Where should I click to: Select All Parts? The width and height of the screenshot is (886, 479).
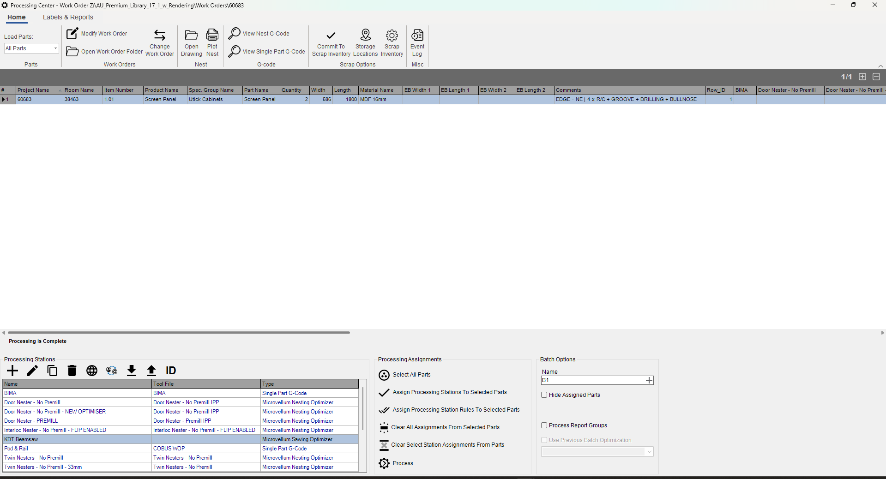click(x=404, y=375)
